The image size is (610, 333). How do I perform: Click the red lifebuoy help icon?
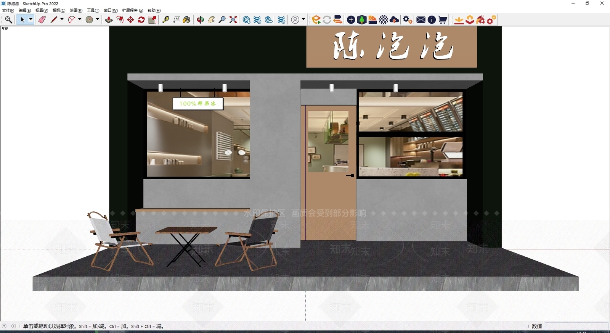pyautogui.click(x=481, y=19)
